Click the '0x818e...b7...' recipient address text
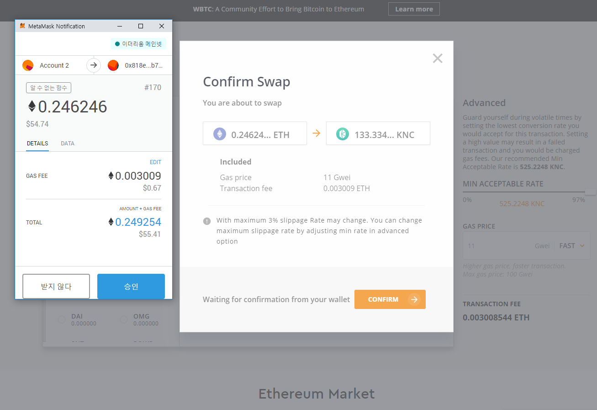 pos(143,65)
